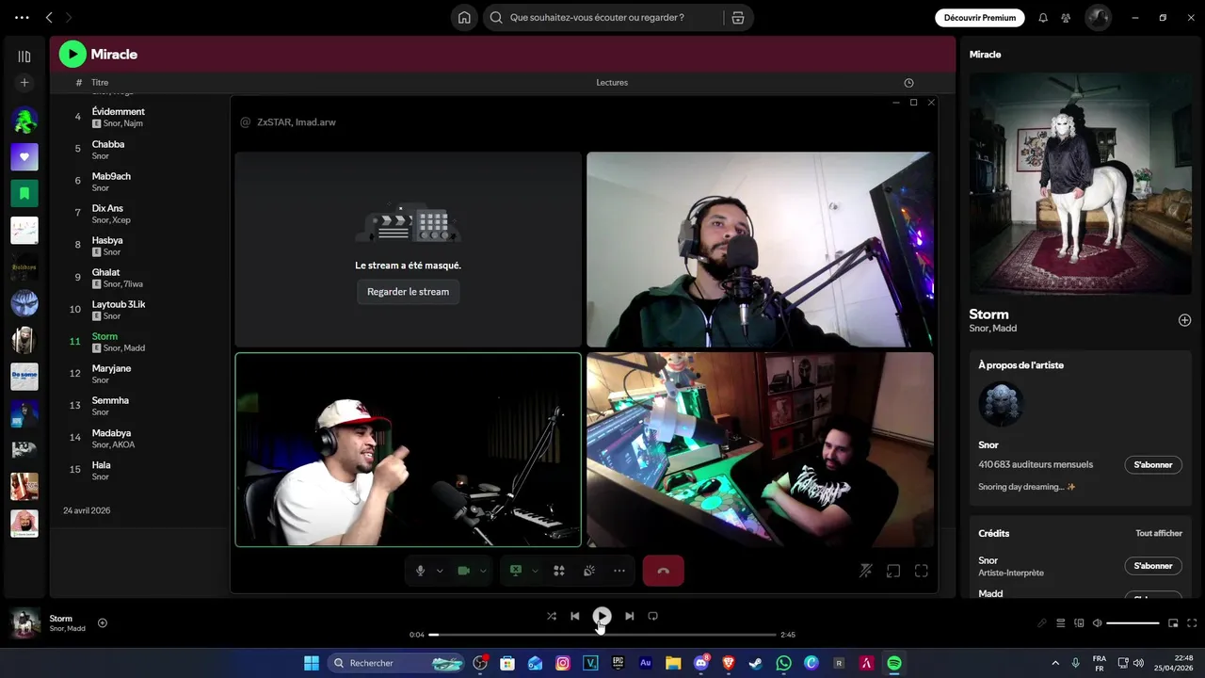Viewport: 1205px width, 678px height.
Task: Click search field Que souhaitez-vous écouter
Action: pyautogui.click(x=602, y=18)
